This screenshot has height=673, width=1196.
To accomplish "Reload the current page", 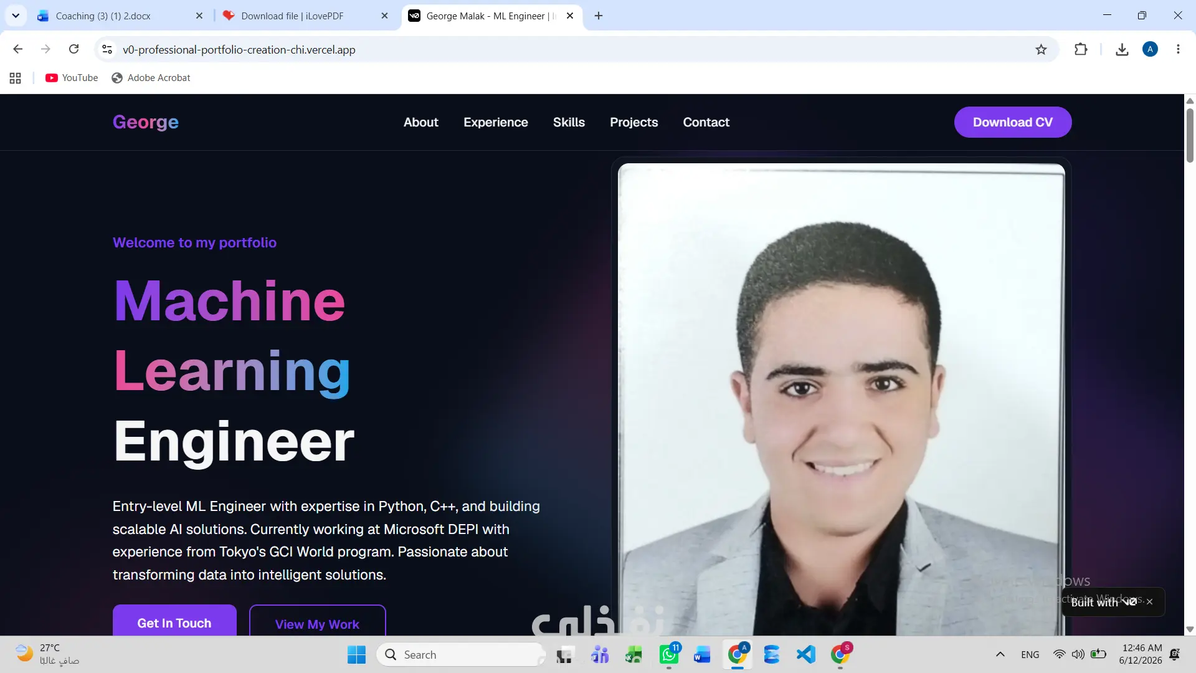I will pos(74,49).
